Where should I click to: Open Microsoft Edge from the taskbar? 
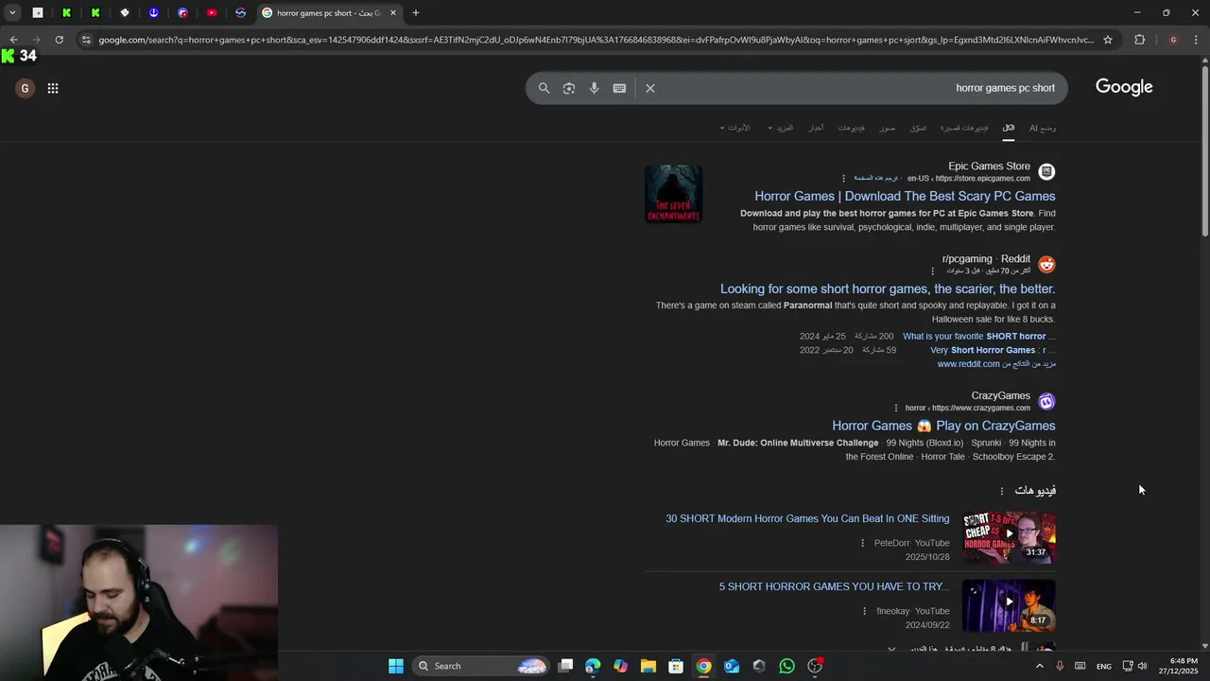pyautogui.click(x=593, y=666)
